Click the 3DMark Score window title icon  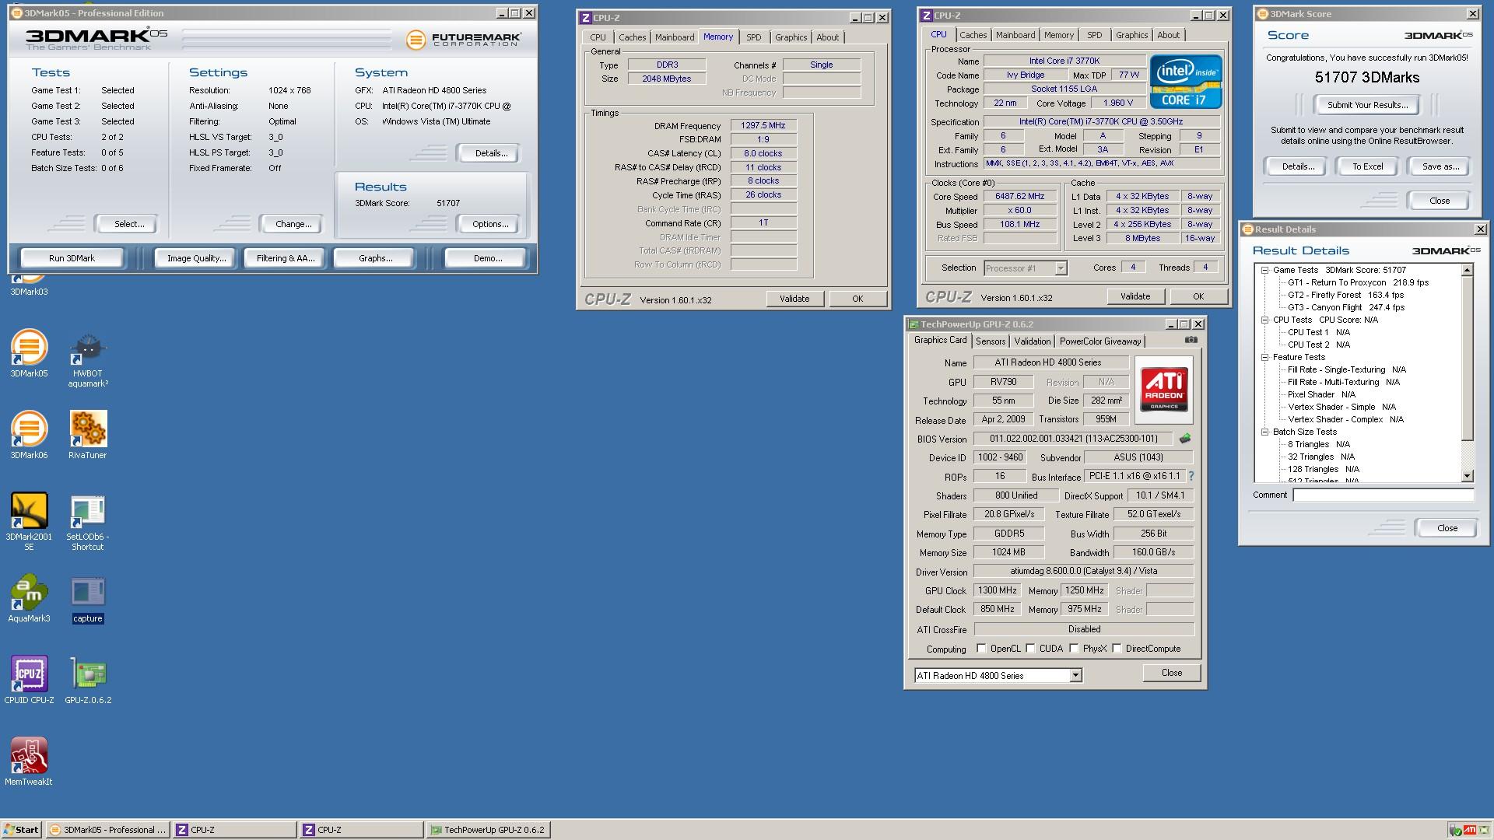1263,14
